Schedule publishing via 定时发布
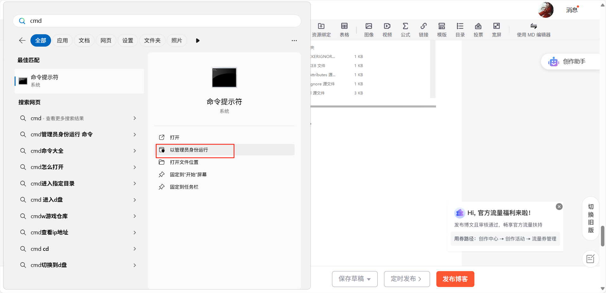The width and height of the screenshot is (606, 293). click(406, 279)
